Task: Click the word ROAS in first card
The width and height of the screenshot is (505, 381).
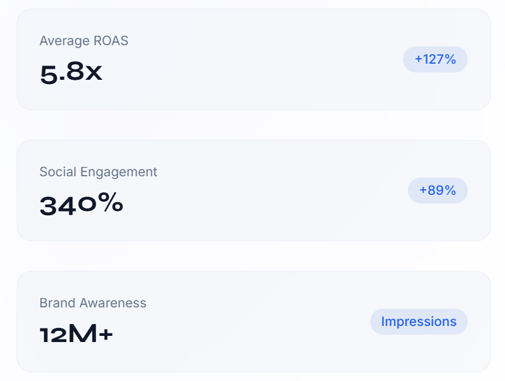Action: coord(111,41)
